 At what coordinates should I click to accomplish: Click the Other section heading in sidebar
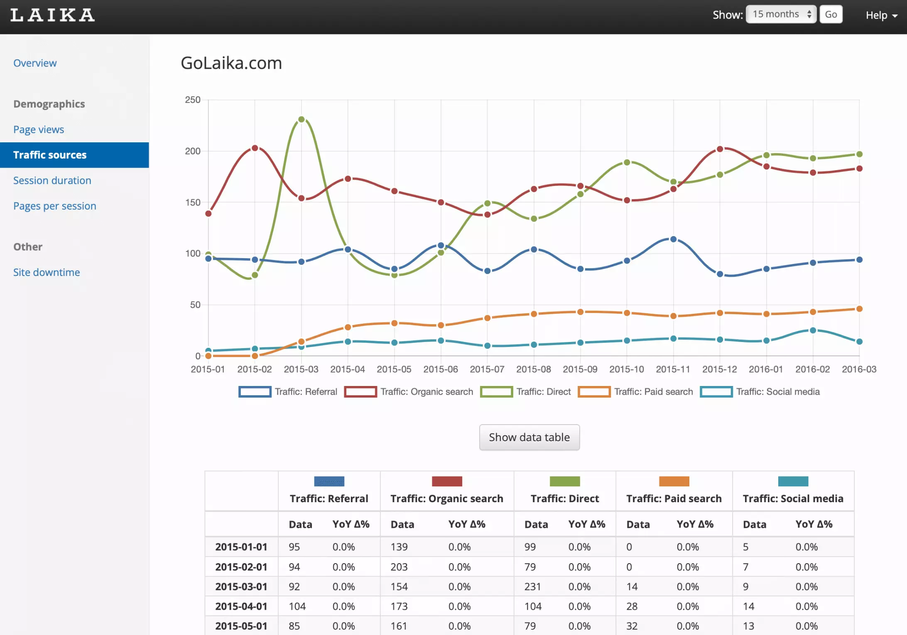(x=28, y=247)
